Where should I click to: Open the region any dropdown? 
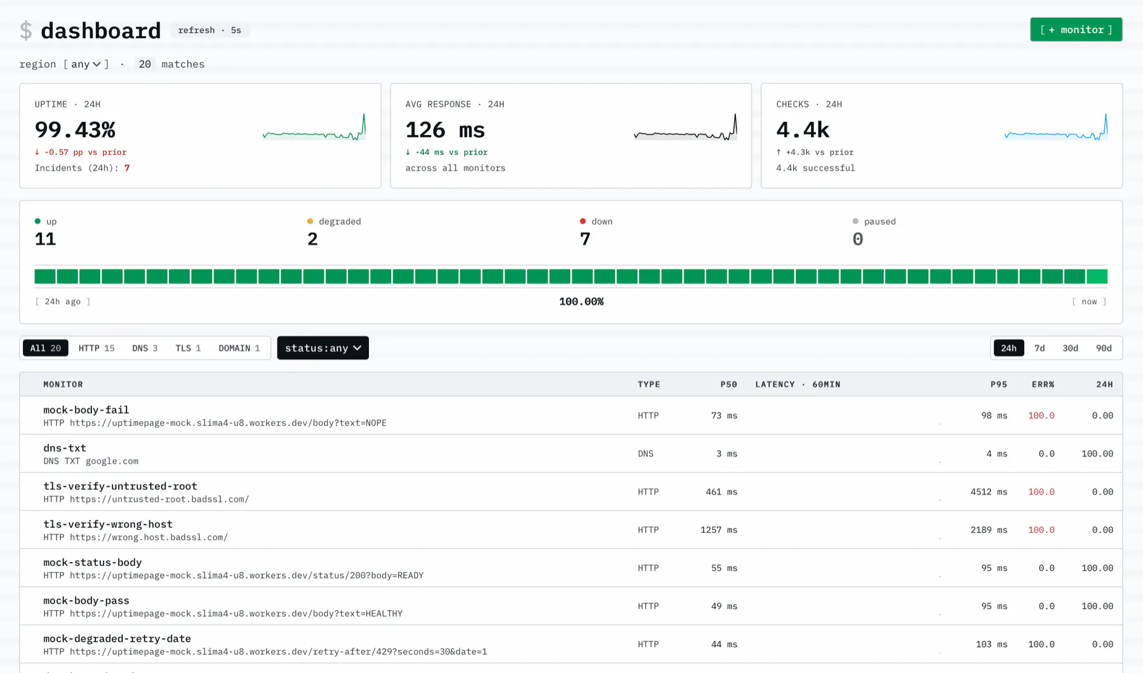click(x=86, y=64)
